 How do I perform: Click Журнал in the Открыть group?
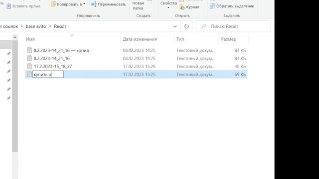[189, 7]
